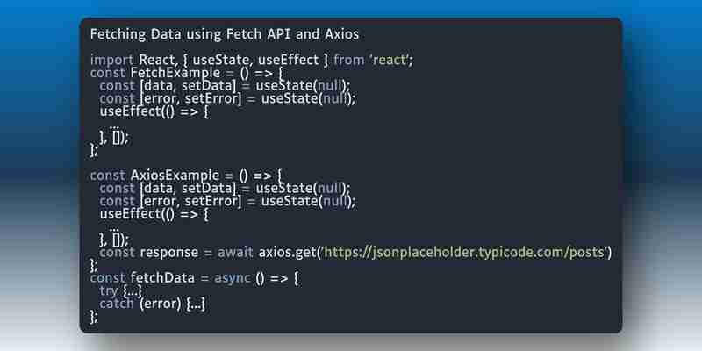Select the AxiosExample component name
The height and width of the screenshot is (351, 702).
point(175,175)
